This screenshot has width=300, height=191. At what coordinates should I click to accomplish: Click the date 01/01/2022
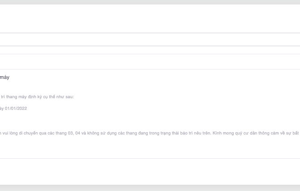pos(16,109)
